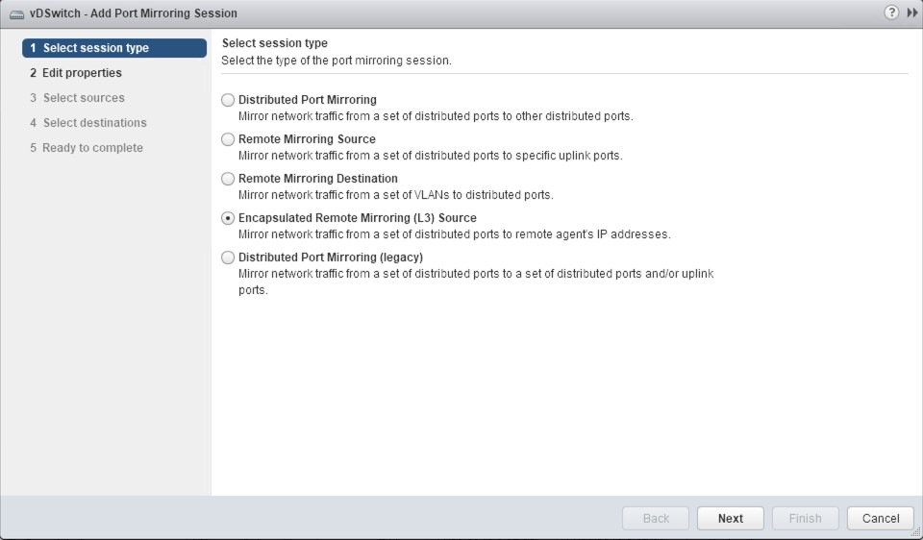The height and width of the screenshot is (540, 923).
Task: Select Remote Mirroring Destination radio button
Action: pos(228,179)
